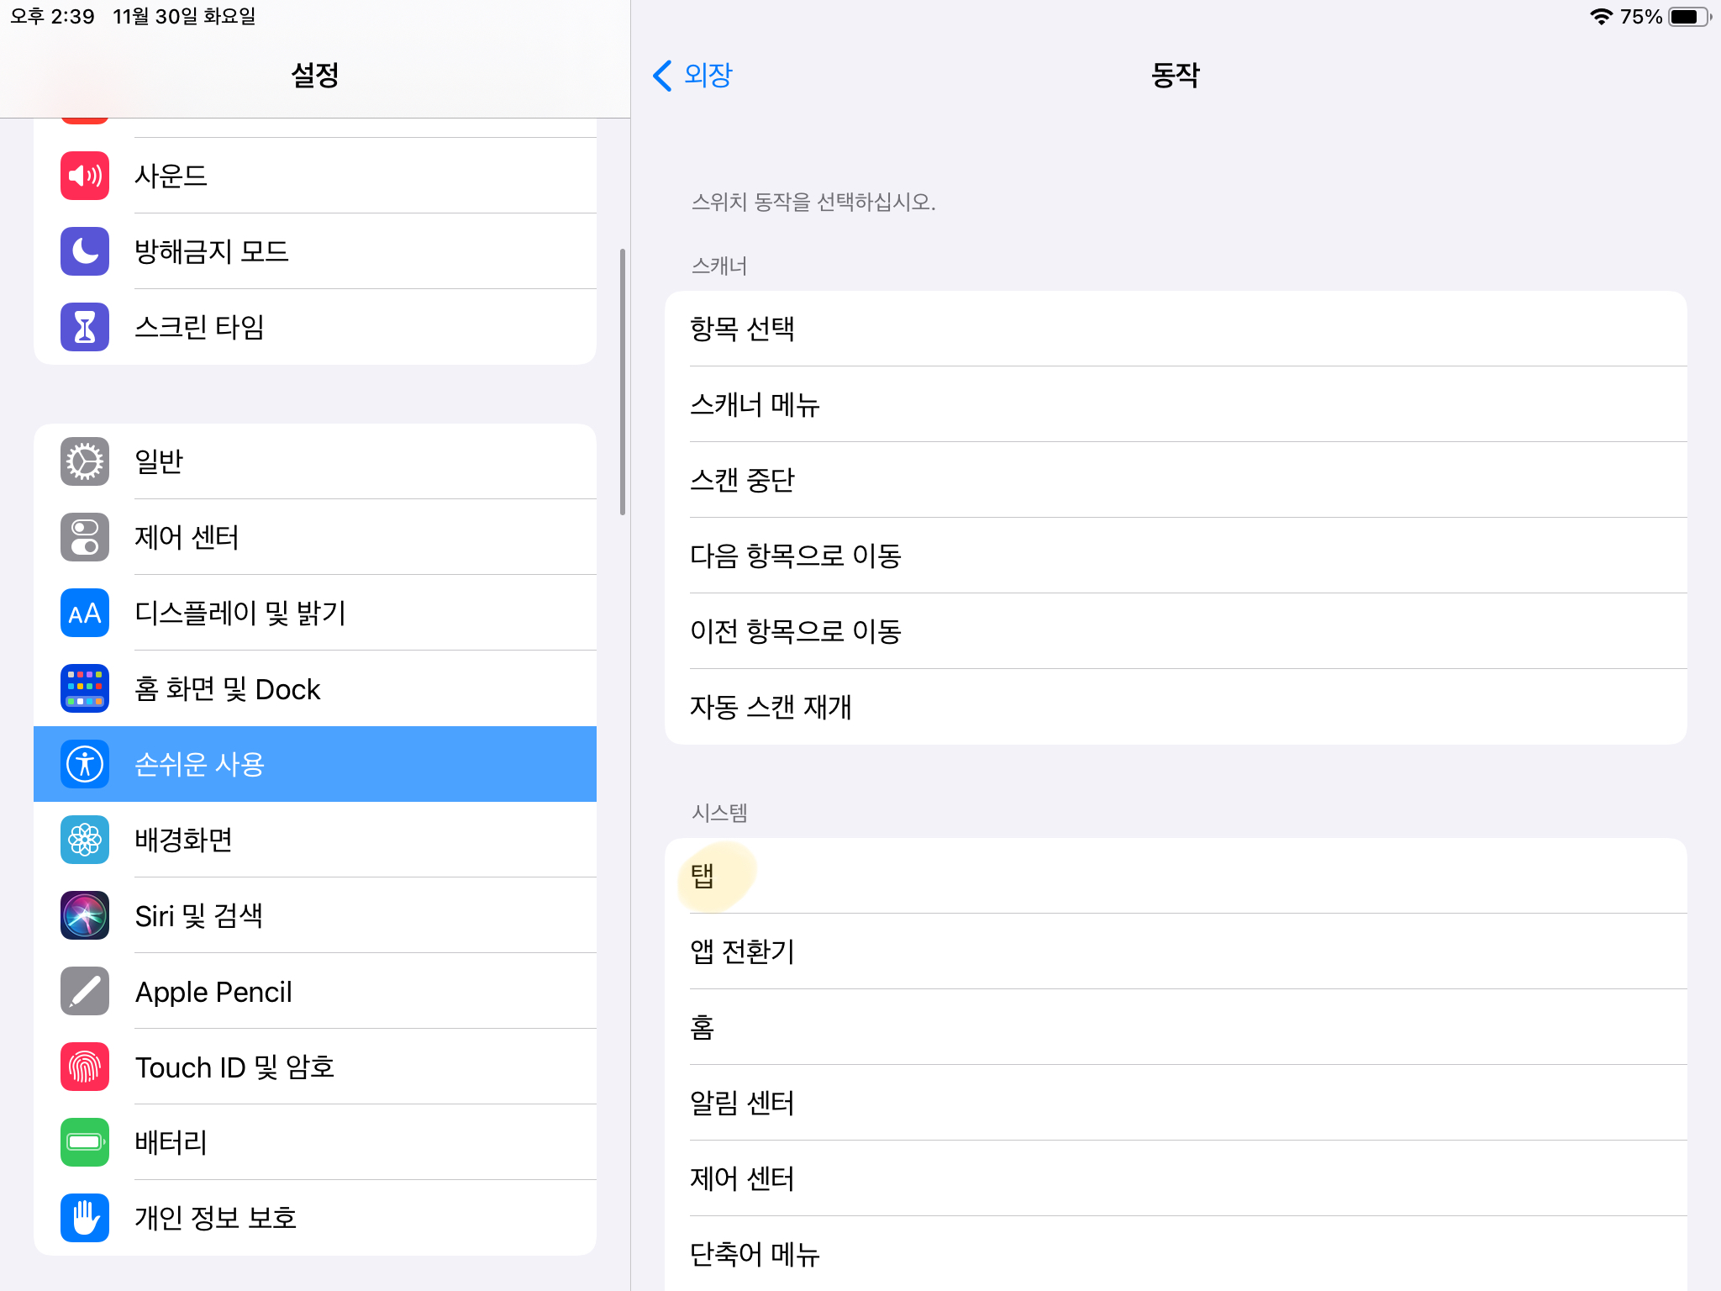The height and width of the screenshot is (1291, 1721).
Task: Tap the Control Center (제어 센터) toggles icon
Action: coord(85,537)
